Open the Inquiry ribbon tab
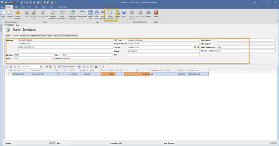The width and height of the screenshot is (279, 146). (52, 7)
